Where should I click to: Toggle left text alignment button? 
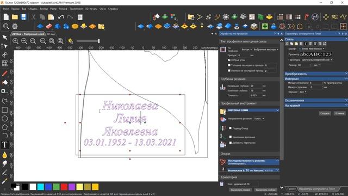point(310,44)
